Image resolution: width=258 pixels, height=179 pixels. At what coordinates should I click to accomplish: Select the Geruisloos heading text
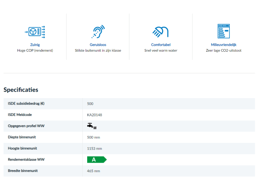98,45
